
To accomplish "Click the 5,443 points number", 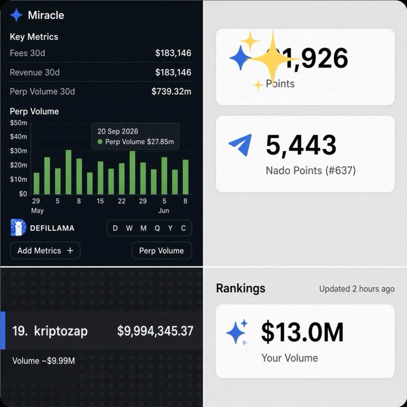I will pos(301,145).
